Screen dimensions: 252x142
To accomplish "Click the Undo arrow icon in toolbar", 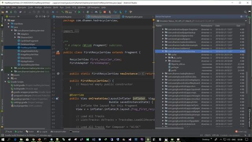I will point(20,12).
